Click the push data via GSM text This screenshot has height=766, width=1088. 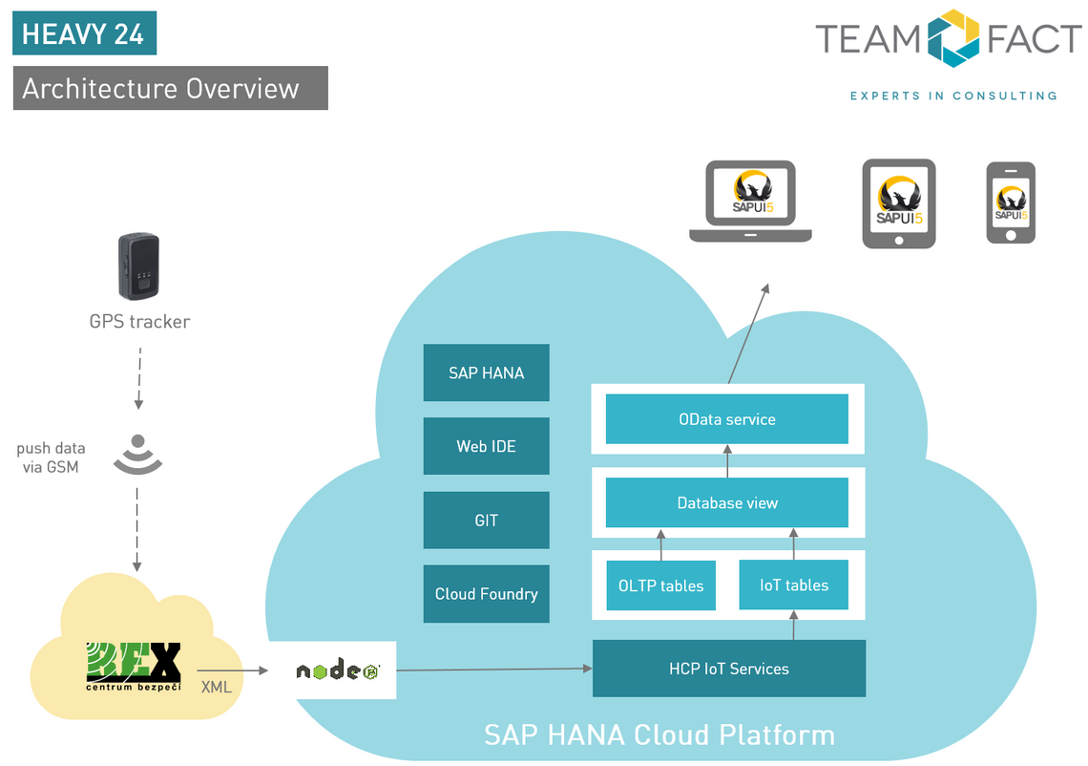click(x=51, y=457)
